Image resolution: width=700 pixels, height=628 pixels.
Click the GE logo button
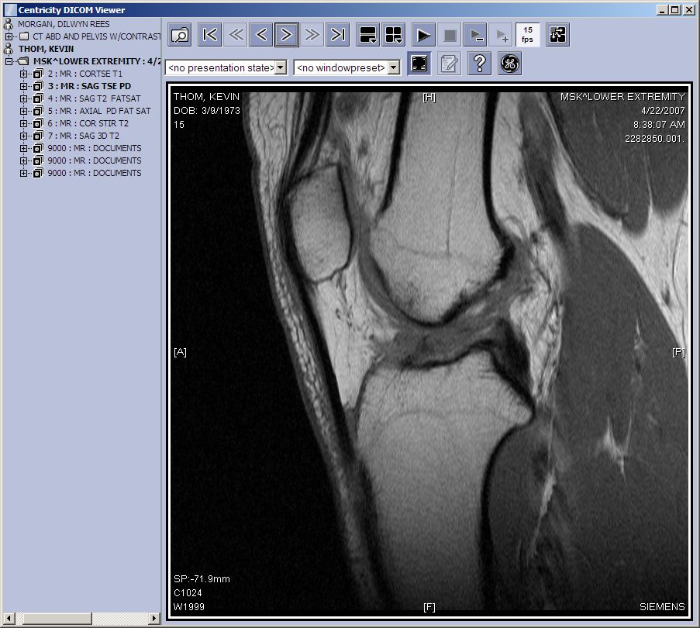(x=509, y=64)
